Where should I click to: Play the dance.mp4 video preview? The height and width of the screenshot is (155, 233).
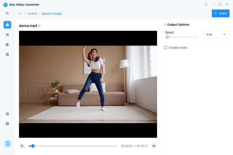(x=22, y=146)
